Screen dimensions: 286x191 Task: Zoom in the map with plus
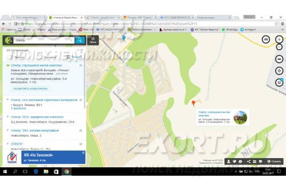tap(279, 39)
